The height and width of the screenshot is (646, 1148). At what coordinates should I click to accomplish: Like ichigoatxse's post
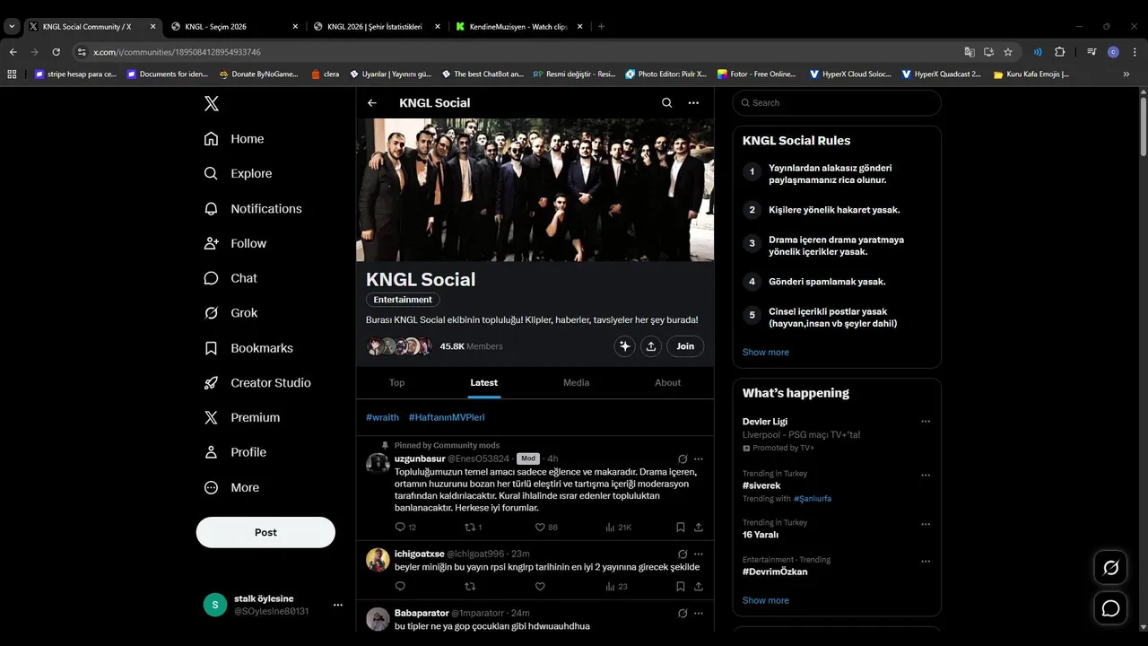(540, 587)
